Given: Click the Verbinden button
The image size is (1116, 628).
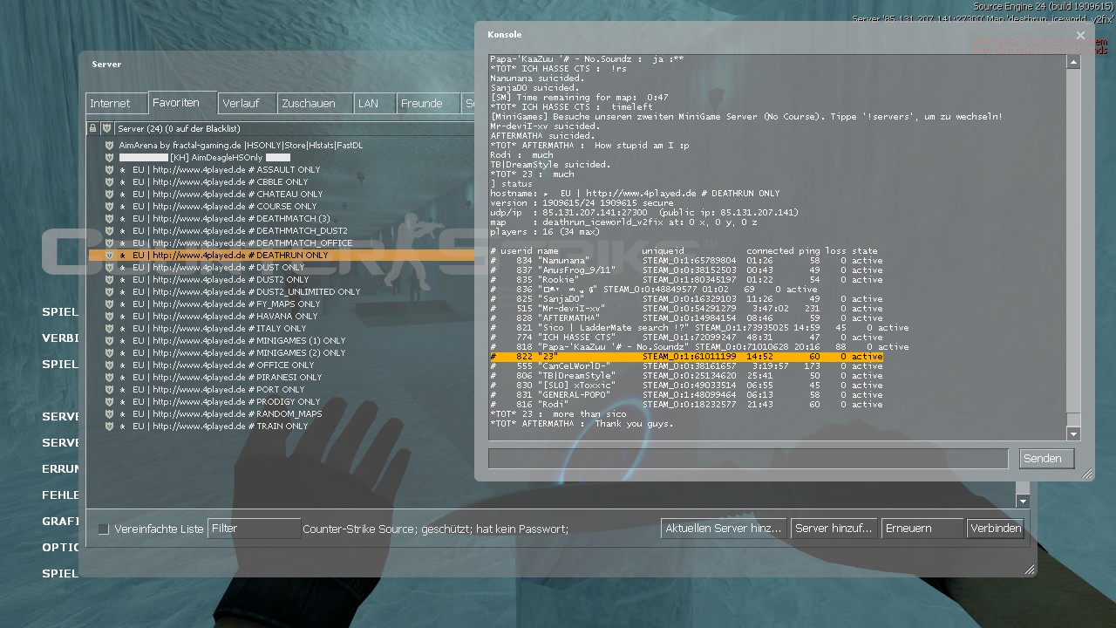Looking at the screenshot, I should 996,529.
